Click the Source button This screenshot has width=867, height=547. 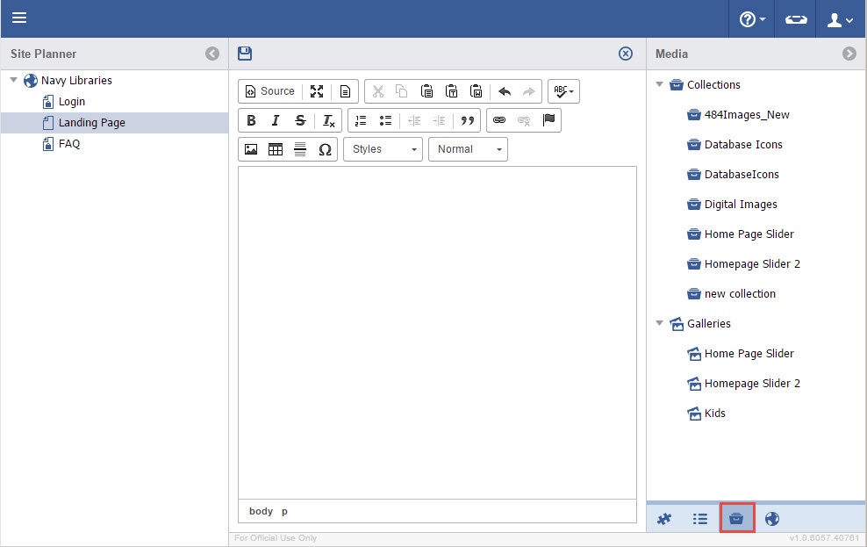point(270,91)
